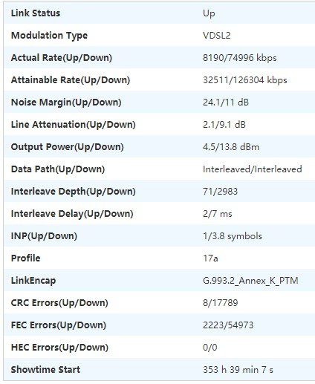Select the Profile value 17a

pos(210,258)
